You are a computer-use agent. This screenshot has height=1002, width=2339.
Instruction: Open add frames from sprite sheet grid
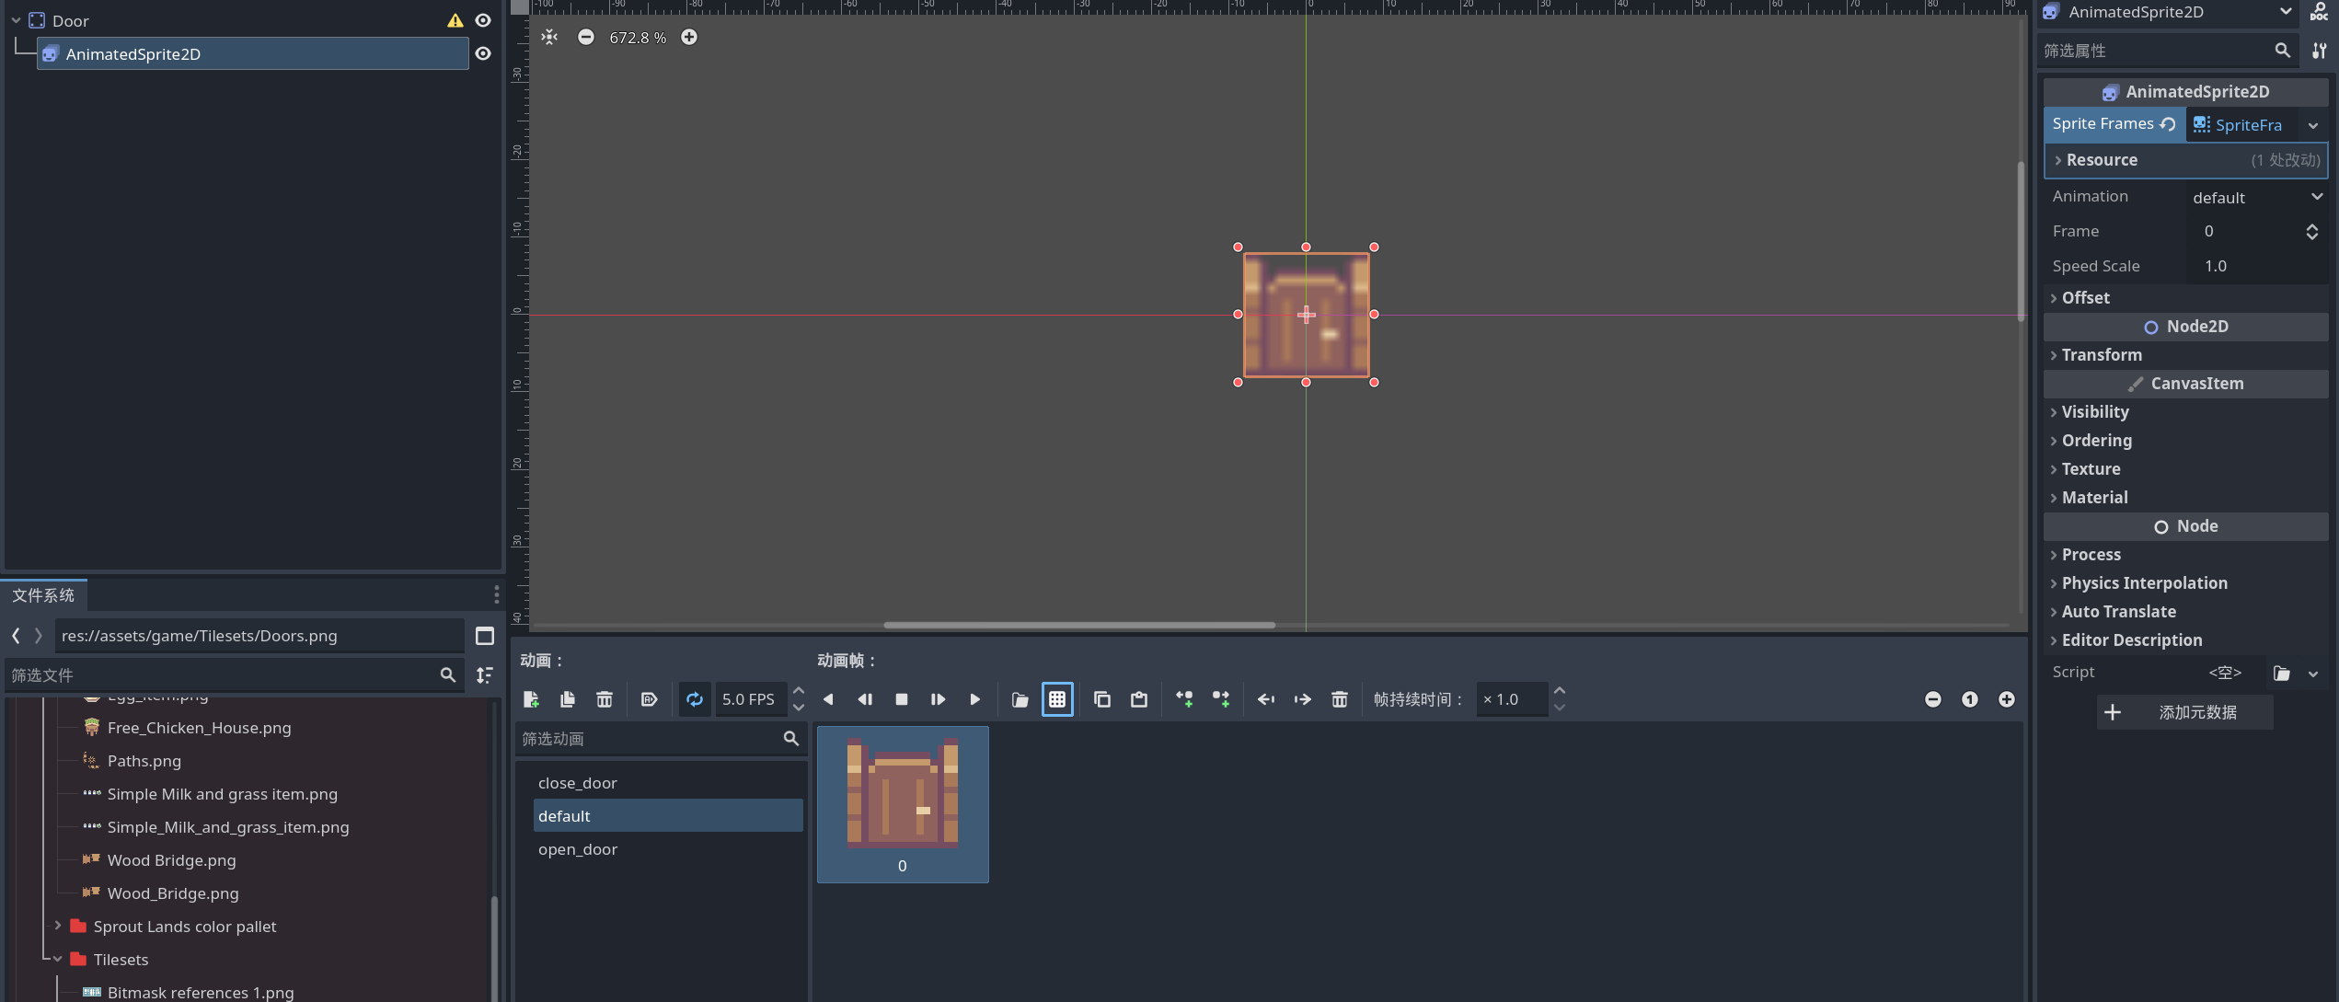pos(1057,699)
